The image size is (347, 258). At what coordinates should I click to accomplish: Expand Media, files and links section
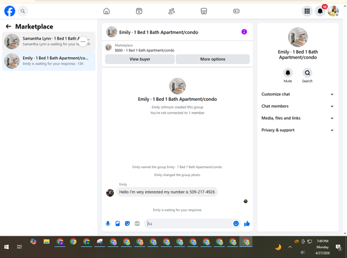(298, 118)
